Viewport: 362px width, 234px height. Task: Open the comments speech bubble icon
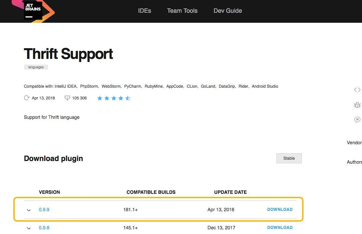coord(357,120)
